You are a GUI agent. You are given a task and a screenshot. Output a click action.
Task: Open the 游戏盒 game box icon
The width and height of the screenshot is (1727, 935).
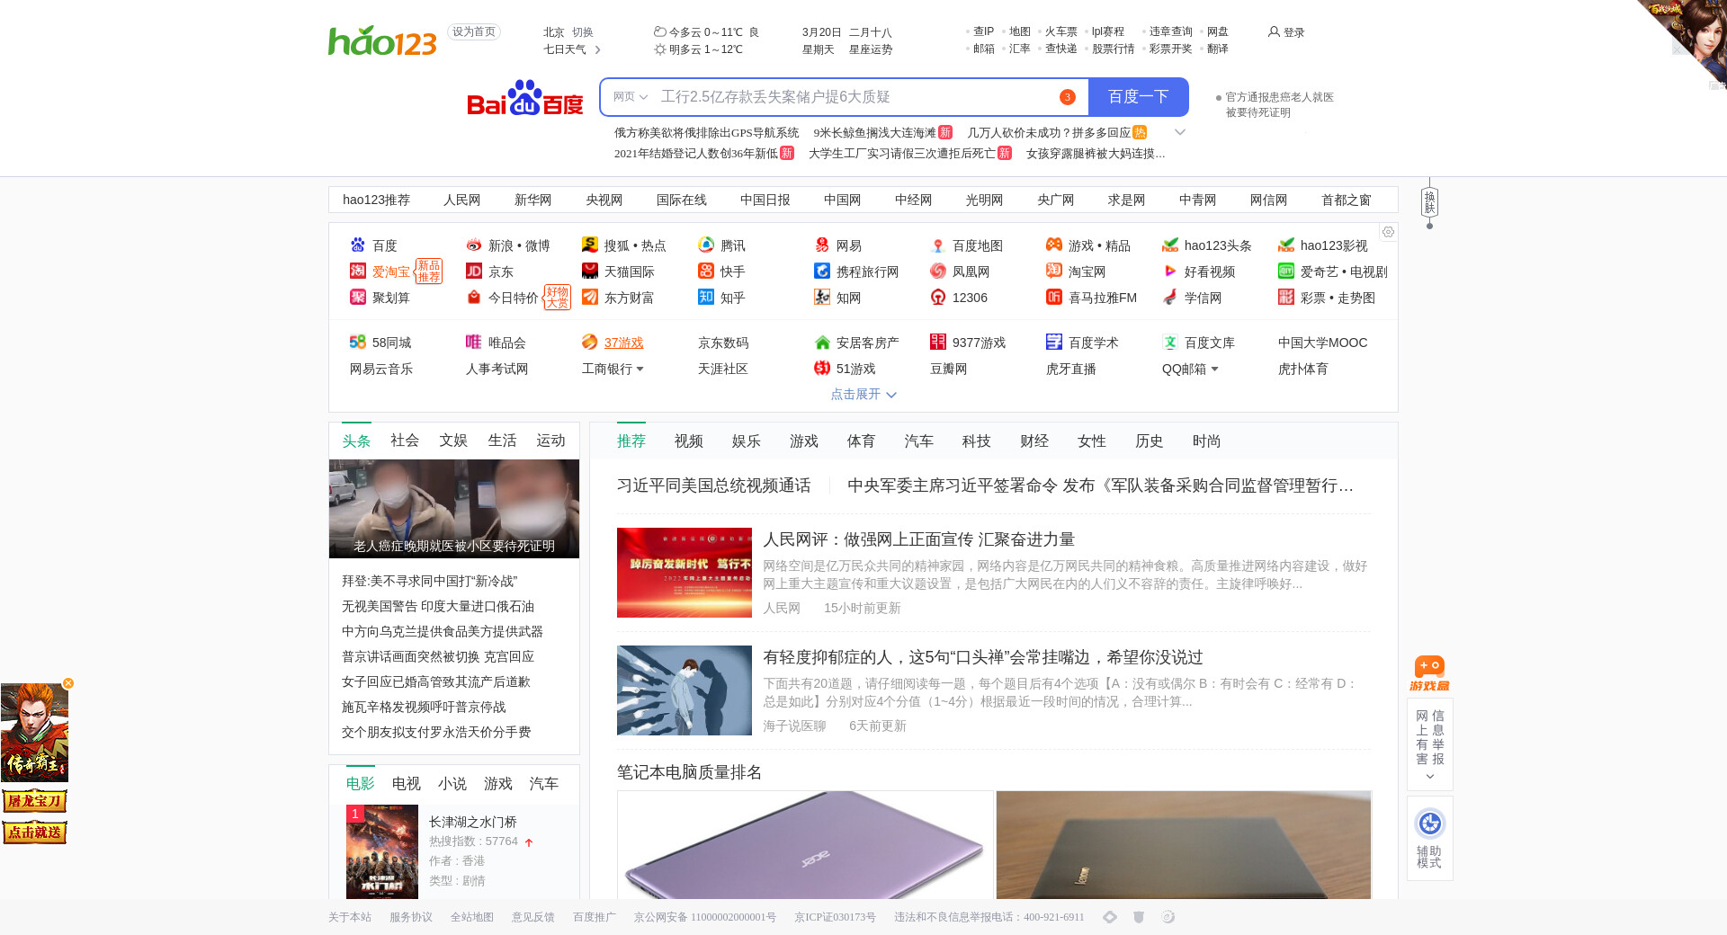(x=1429, y=672)
